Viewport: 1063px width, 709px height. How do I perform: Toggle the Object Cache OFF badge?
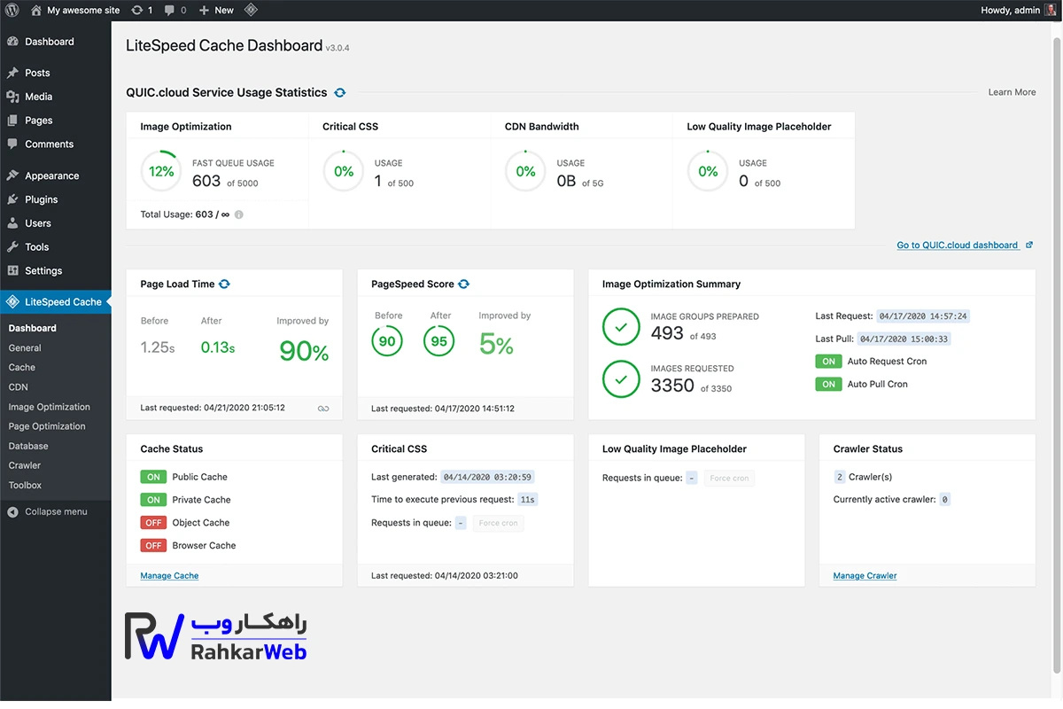(x=153, y=523)
